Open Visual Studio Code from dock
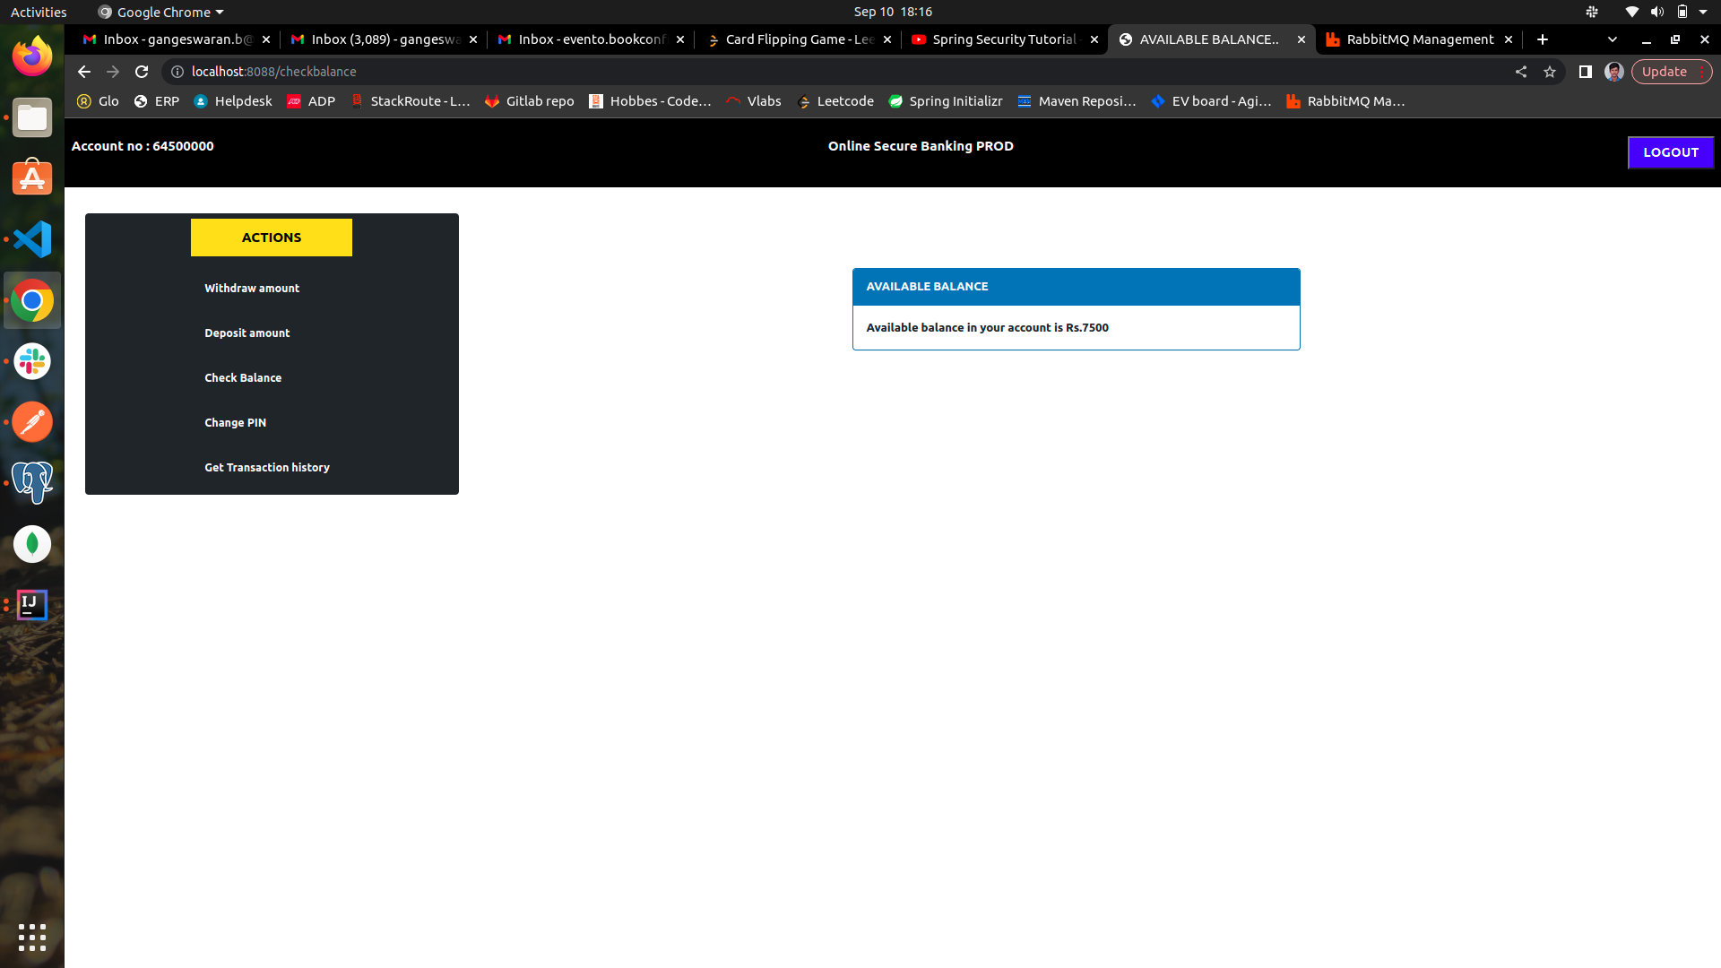Image resolution: width=1721 pixels, height=968 pixels. (x=32, y=239)
